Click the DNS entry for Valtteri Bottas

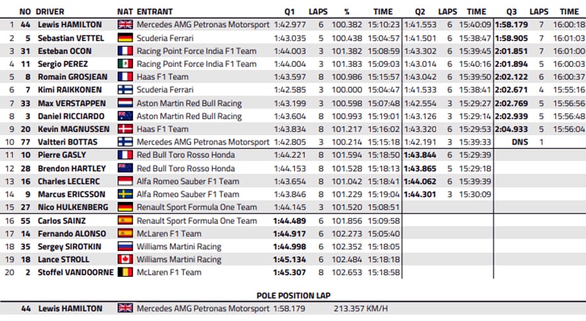click(520, 142)
